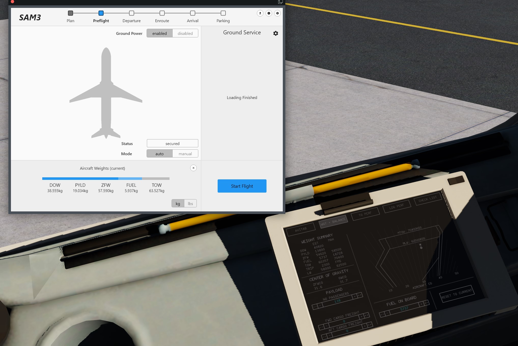The width and height of the screenshot is (518, 346).
Task: Increase passengers with the double plus
Action: coord(360,295)
